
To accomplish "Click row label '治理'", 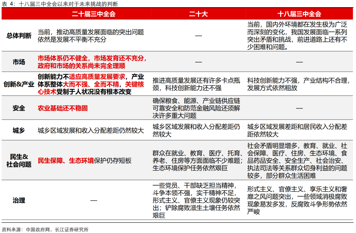I will click(19, 200).
